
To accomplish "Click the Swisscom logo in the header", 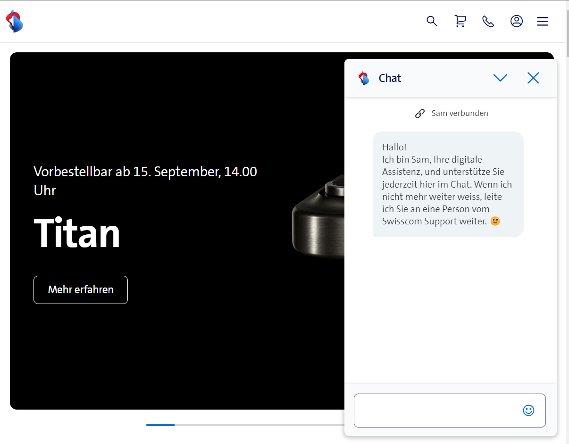I will coord(14,21).
